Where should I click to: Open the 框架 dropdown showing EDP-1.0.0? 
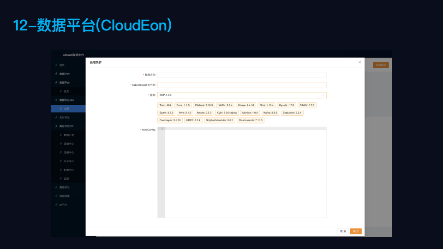click(x=242, y=95)
